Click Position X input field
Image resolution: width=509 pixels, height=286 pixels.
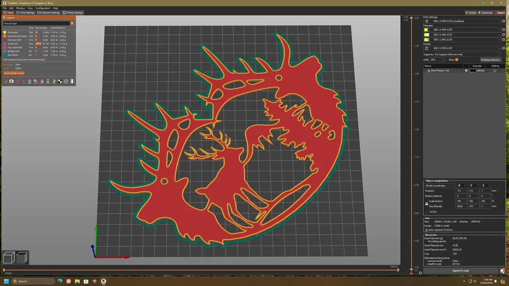[460, 191]
